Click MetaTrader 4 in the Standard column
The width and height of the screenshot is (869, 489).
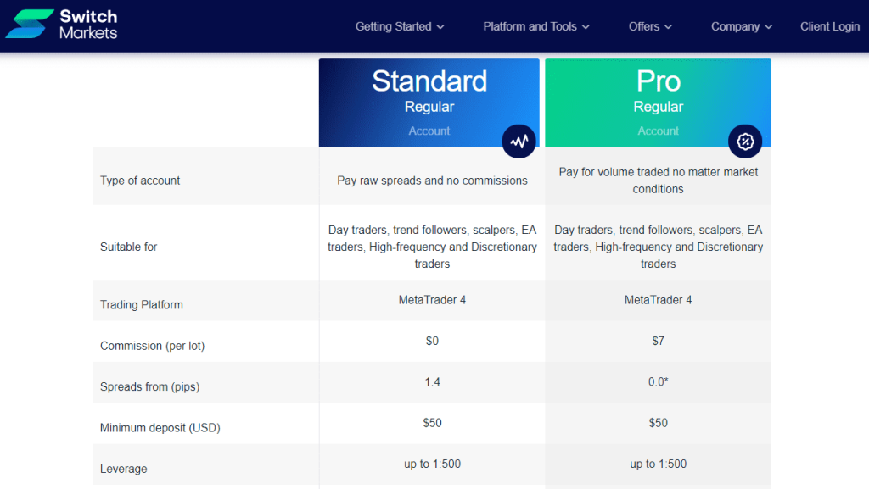click(x=432, y=300)
